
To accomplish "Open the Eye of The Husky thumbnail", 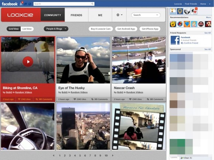I will (x=83, y=60).
